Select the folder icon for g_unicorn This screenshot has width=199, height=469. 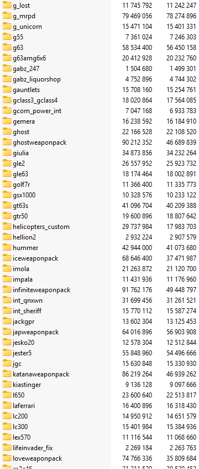click(7, 26)
